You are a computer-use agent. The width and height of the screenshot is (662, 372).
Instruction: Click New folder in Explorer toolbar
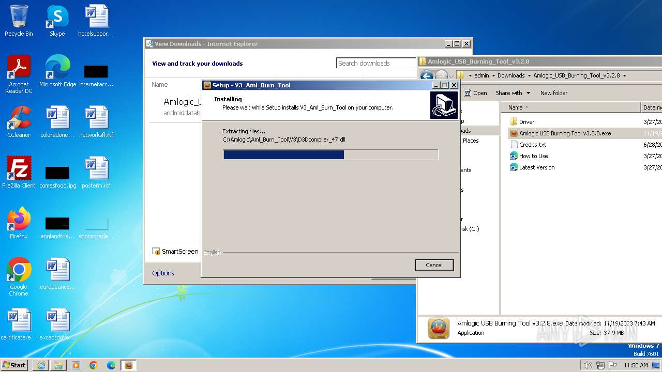[x=554, y=93]
